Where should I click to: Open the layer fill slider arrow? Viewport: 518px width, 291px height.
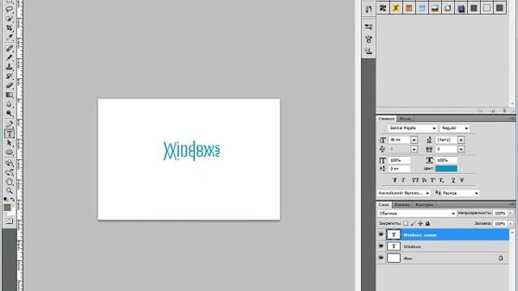point(511,224)
